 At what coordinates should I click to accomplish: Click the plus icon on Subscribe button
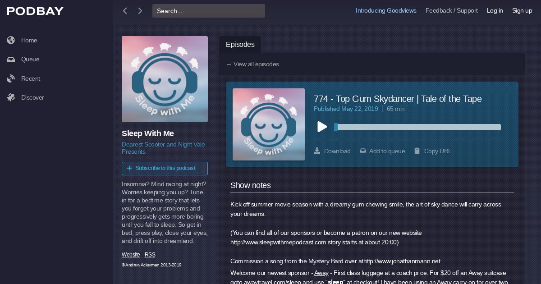[x=129, y=168]
